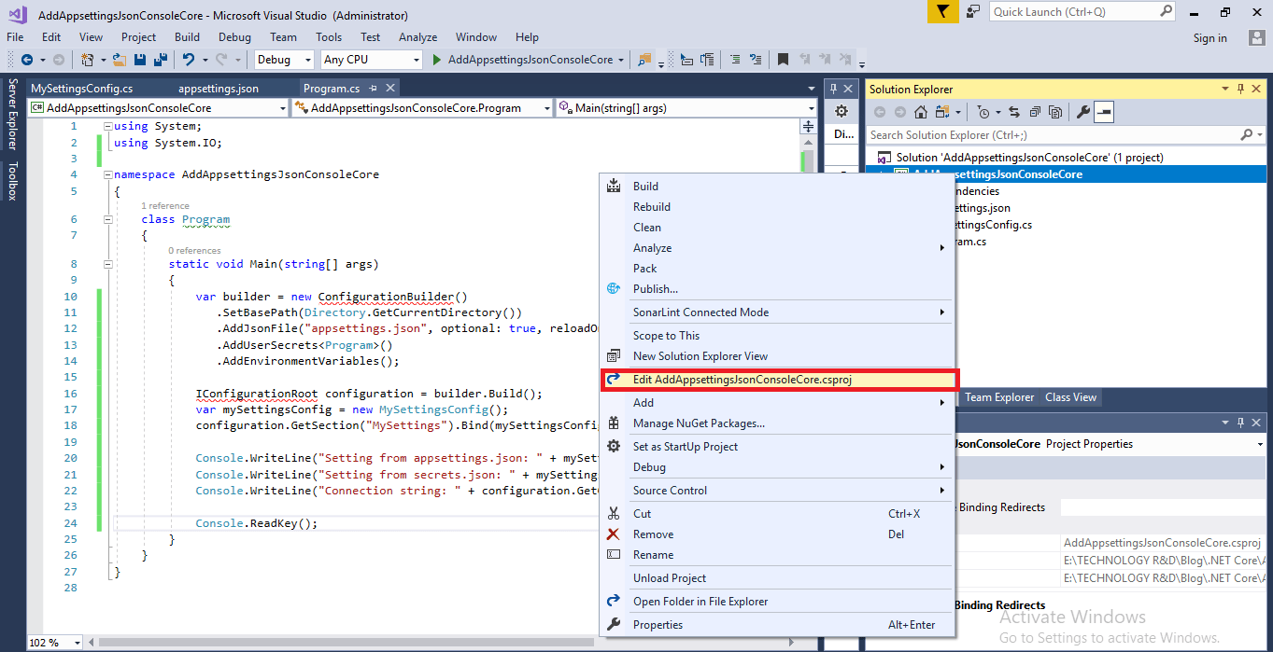This screenshot has height=652, width=1273.
Task: Toggle Preview Selected Items button
Action: 1104,112
